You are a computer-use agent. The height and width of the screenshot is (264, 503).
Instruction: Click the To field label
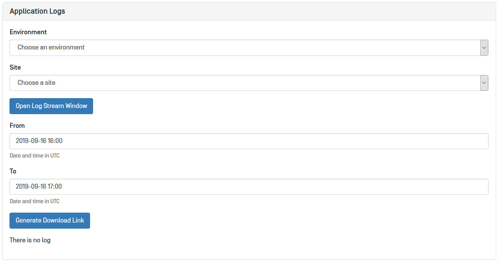[x=13, y=171]
